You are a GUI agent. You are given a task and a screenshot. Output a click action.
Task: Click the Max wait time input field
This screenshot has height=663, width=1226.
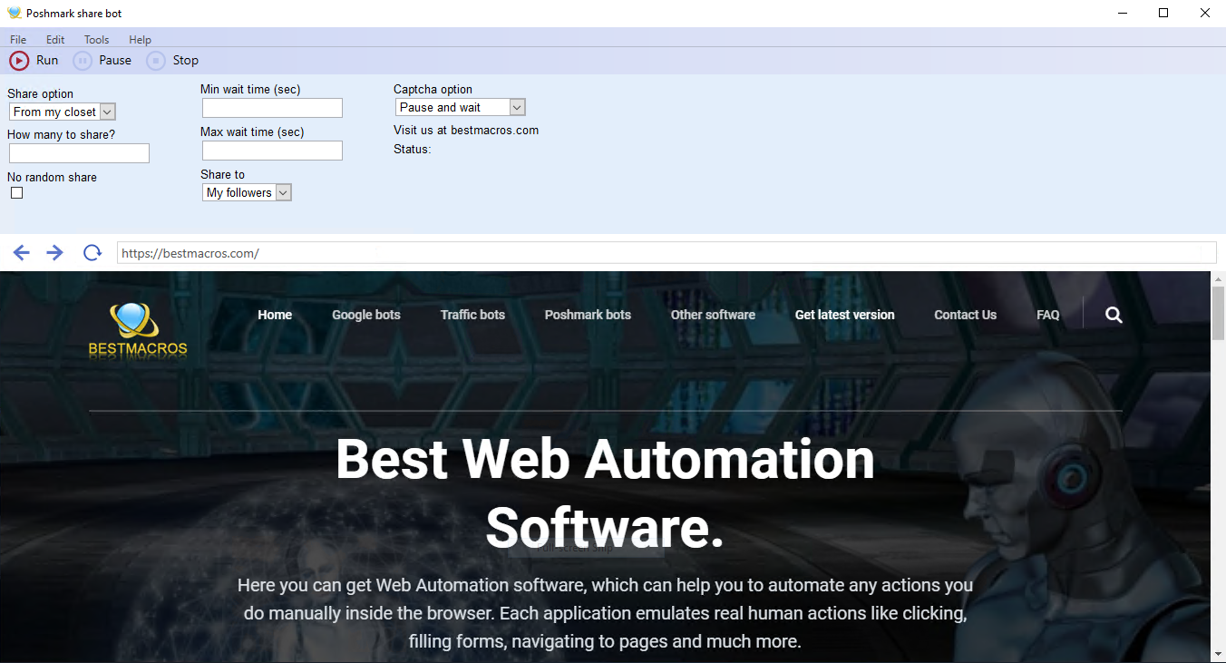(272, 151)
